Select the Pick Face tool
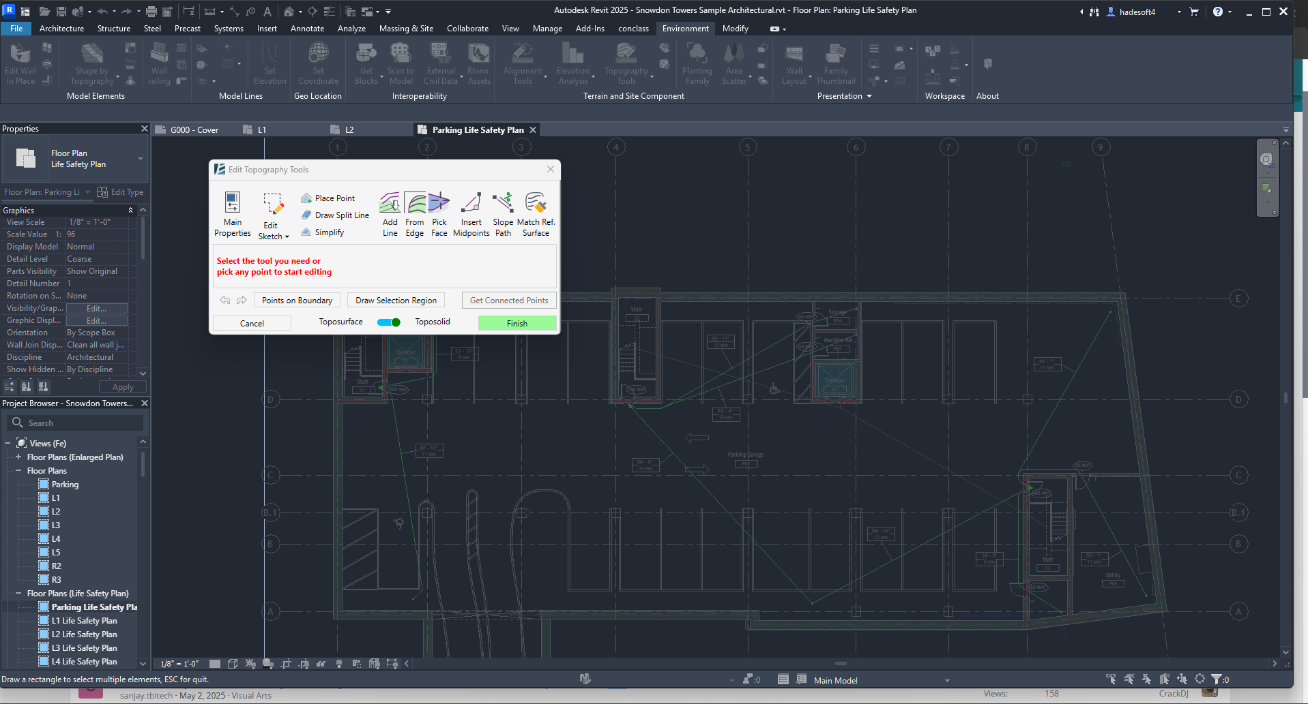 coord(439,214)
